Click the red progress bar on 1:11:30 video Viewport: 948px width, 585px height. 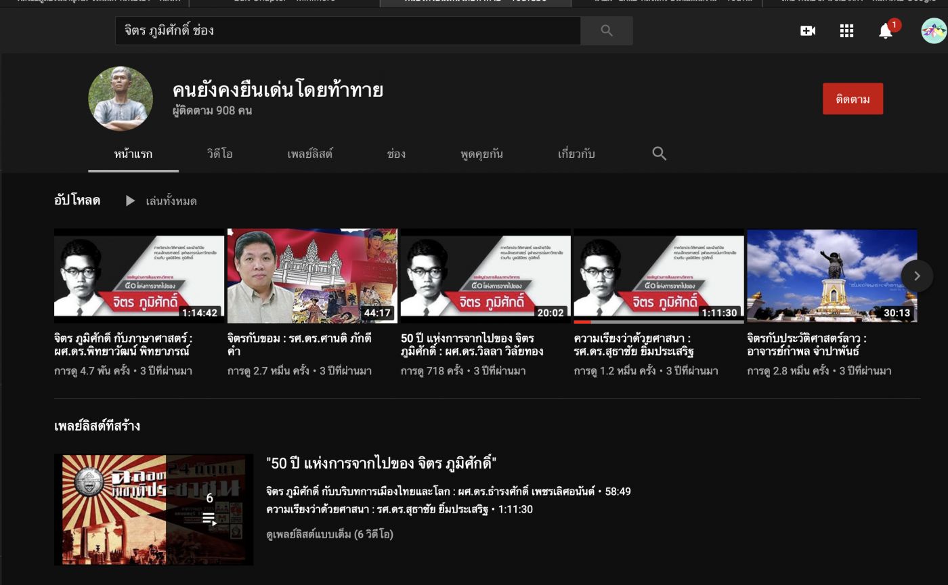[x=582, y=322]
